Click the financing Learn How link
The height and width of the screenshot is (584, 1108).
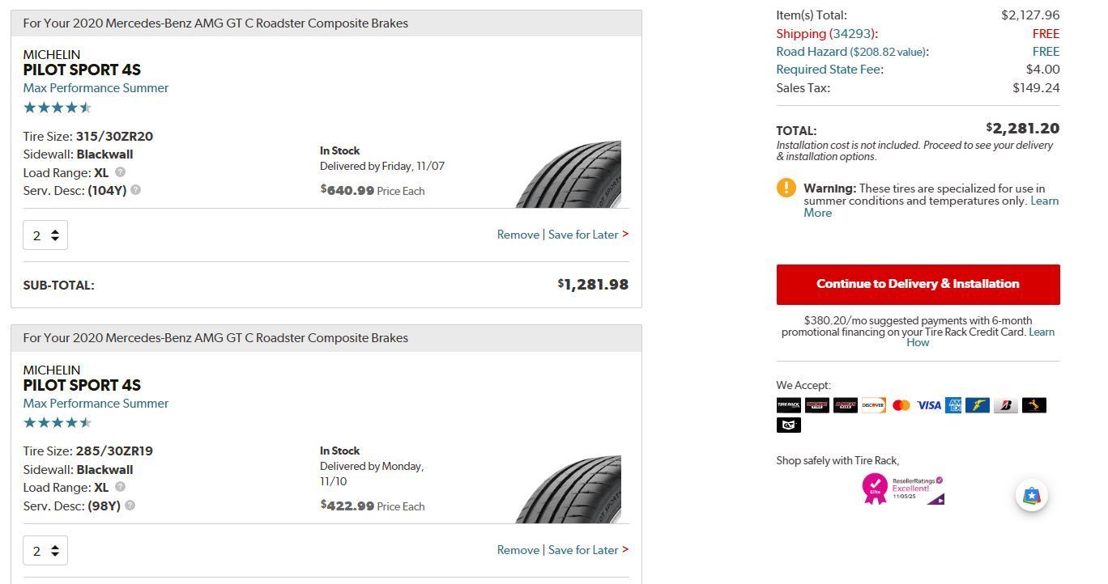pos(918,342)
